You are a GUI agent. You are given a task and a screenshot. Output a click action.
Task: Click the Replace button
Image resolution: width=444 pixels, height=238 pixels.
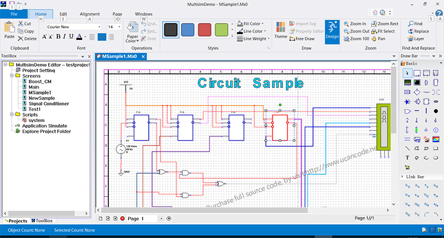[418, 31]
